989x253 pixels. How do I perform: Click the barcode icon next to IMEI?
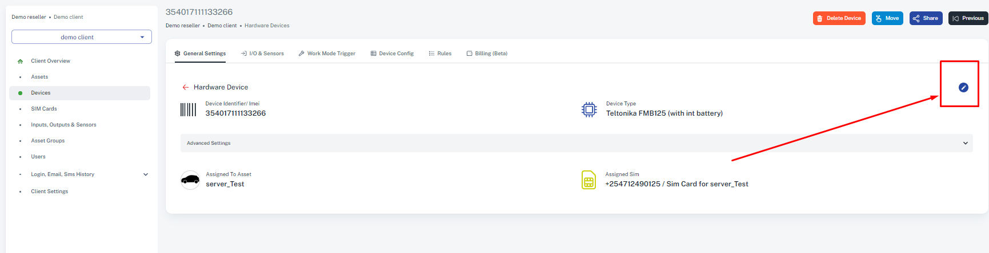[x=189, y=109]
